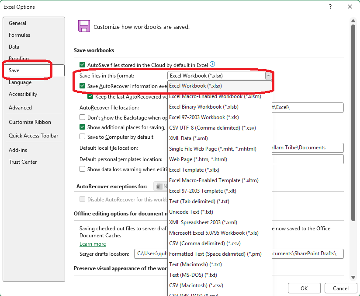The image size is (360, 296).
Task: Open the Save options category
Action: click(x=34, y=70)
